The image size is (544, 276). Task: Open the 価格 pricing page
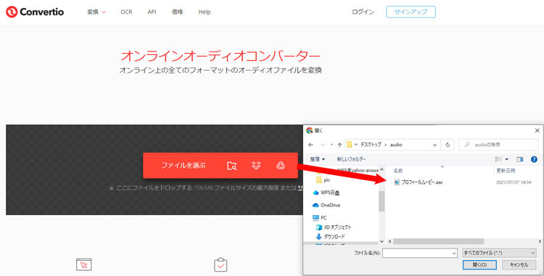point(177,12)
